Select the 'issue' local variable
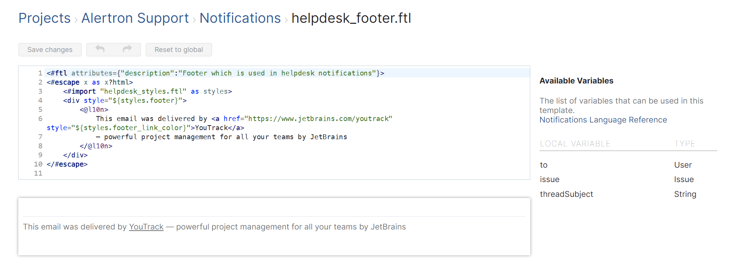 pos(549,179)
